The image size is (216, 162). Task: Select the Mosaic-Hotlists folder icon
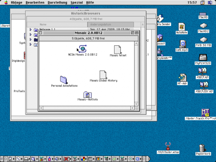coord(87,95)
